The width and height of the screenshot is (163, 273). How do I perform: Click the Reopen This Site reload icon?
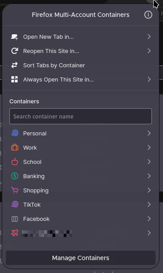click(x=14, y=51)
